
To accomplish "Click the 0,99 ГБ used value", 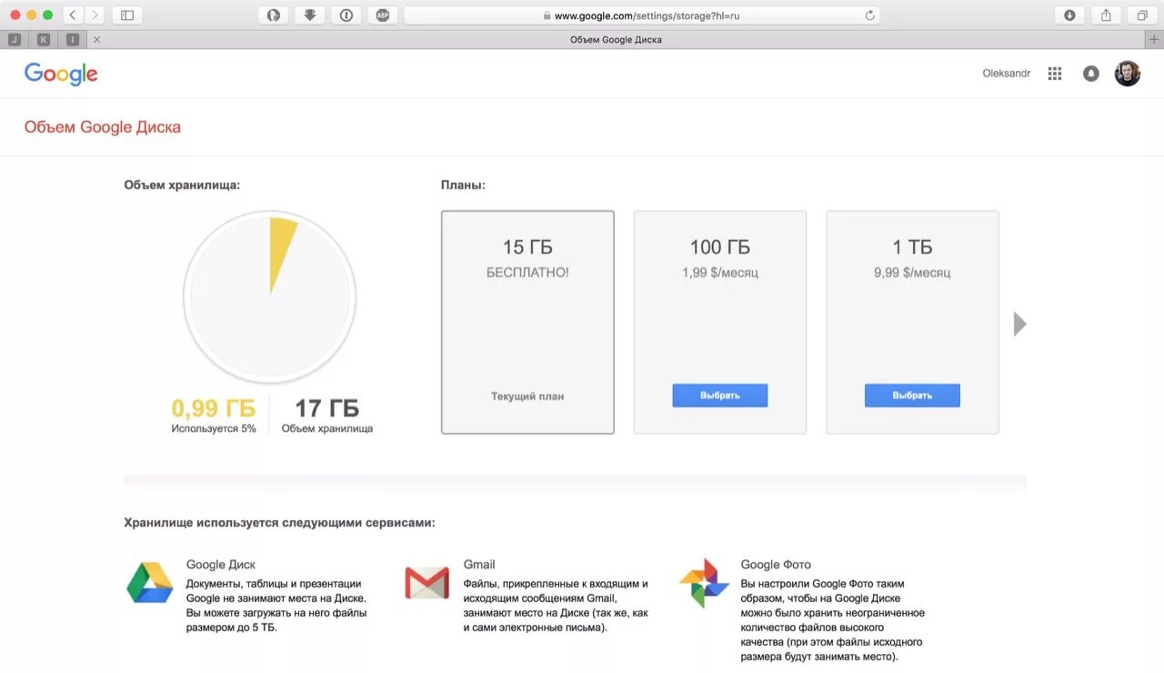I will [x=214, y=408].
